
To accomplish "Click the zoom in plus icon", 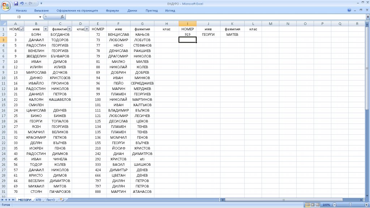I will click(366, 204).
